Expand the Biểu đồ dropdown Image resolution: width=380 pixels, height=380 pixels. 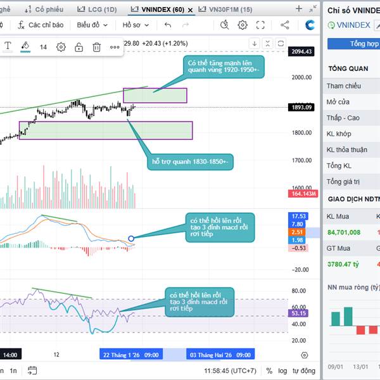click(92, 25)
